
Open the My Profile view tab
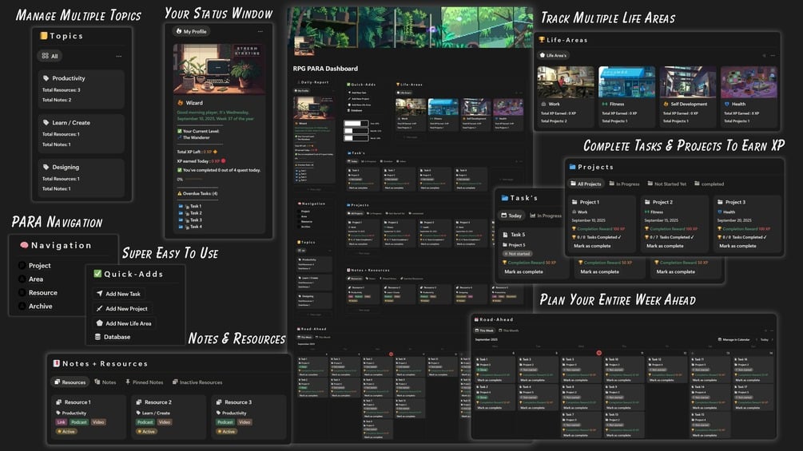tap(191, 31)
